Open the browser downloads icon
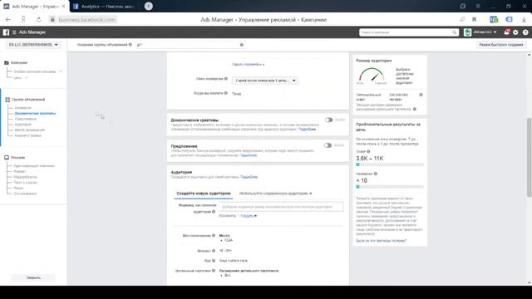Screen dimensions: 532x299 pos(524,20)
